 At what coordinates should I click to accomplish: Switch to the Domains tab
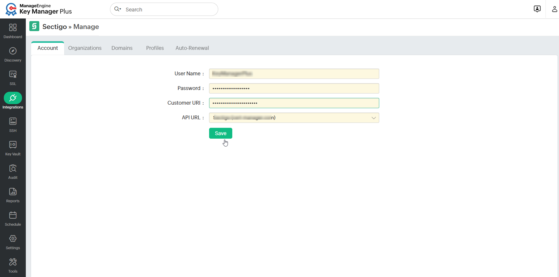click(x=122, y=48)
